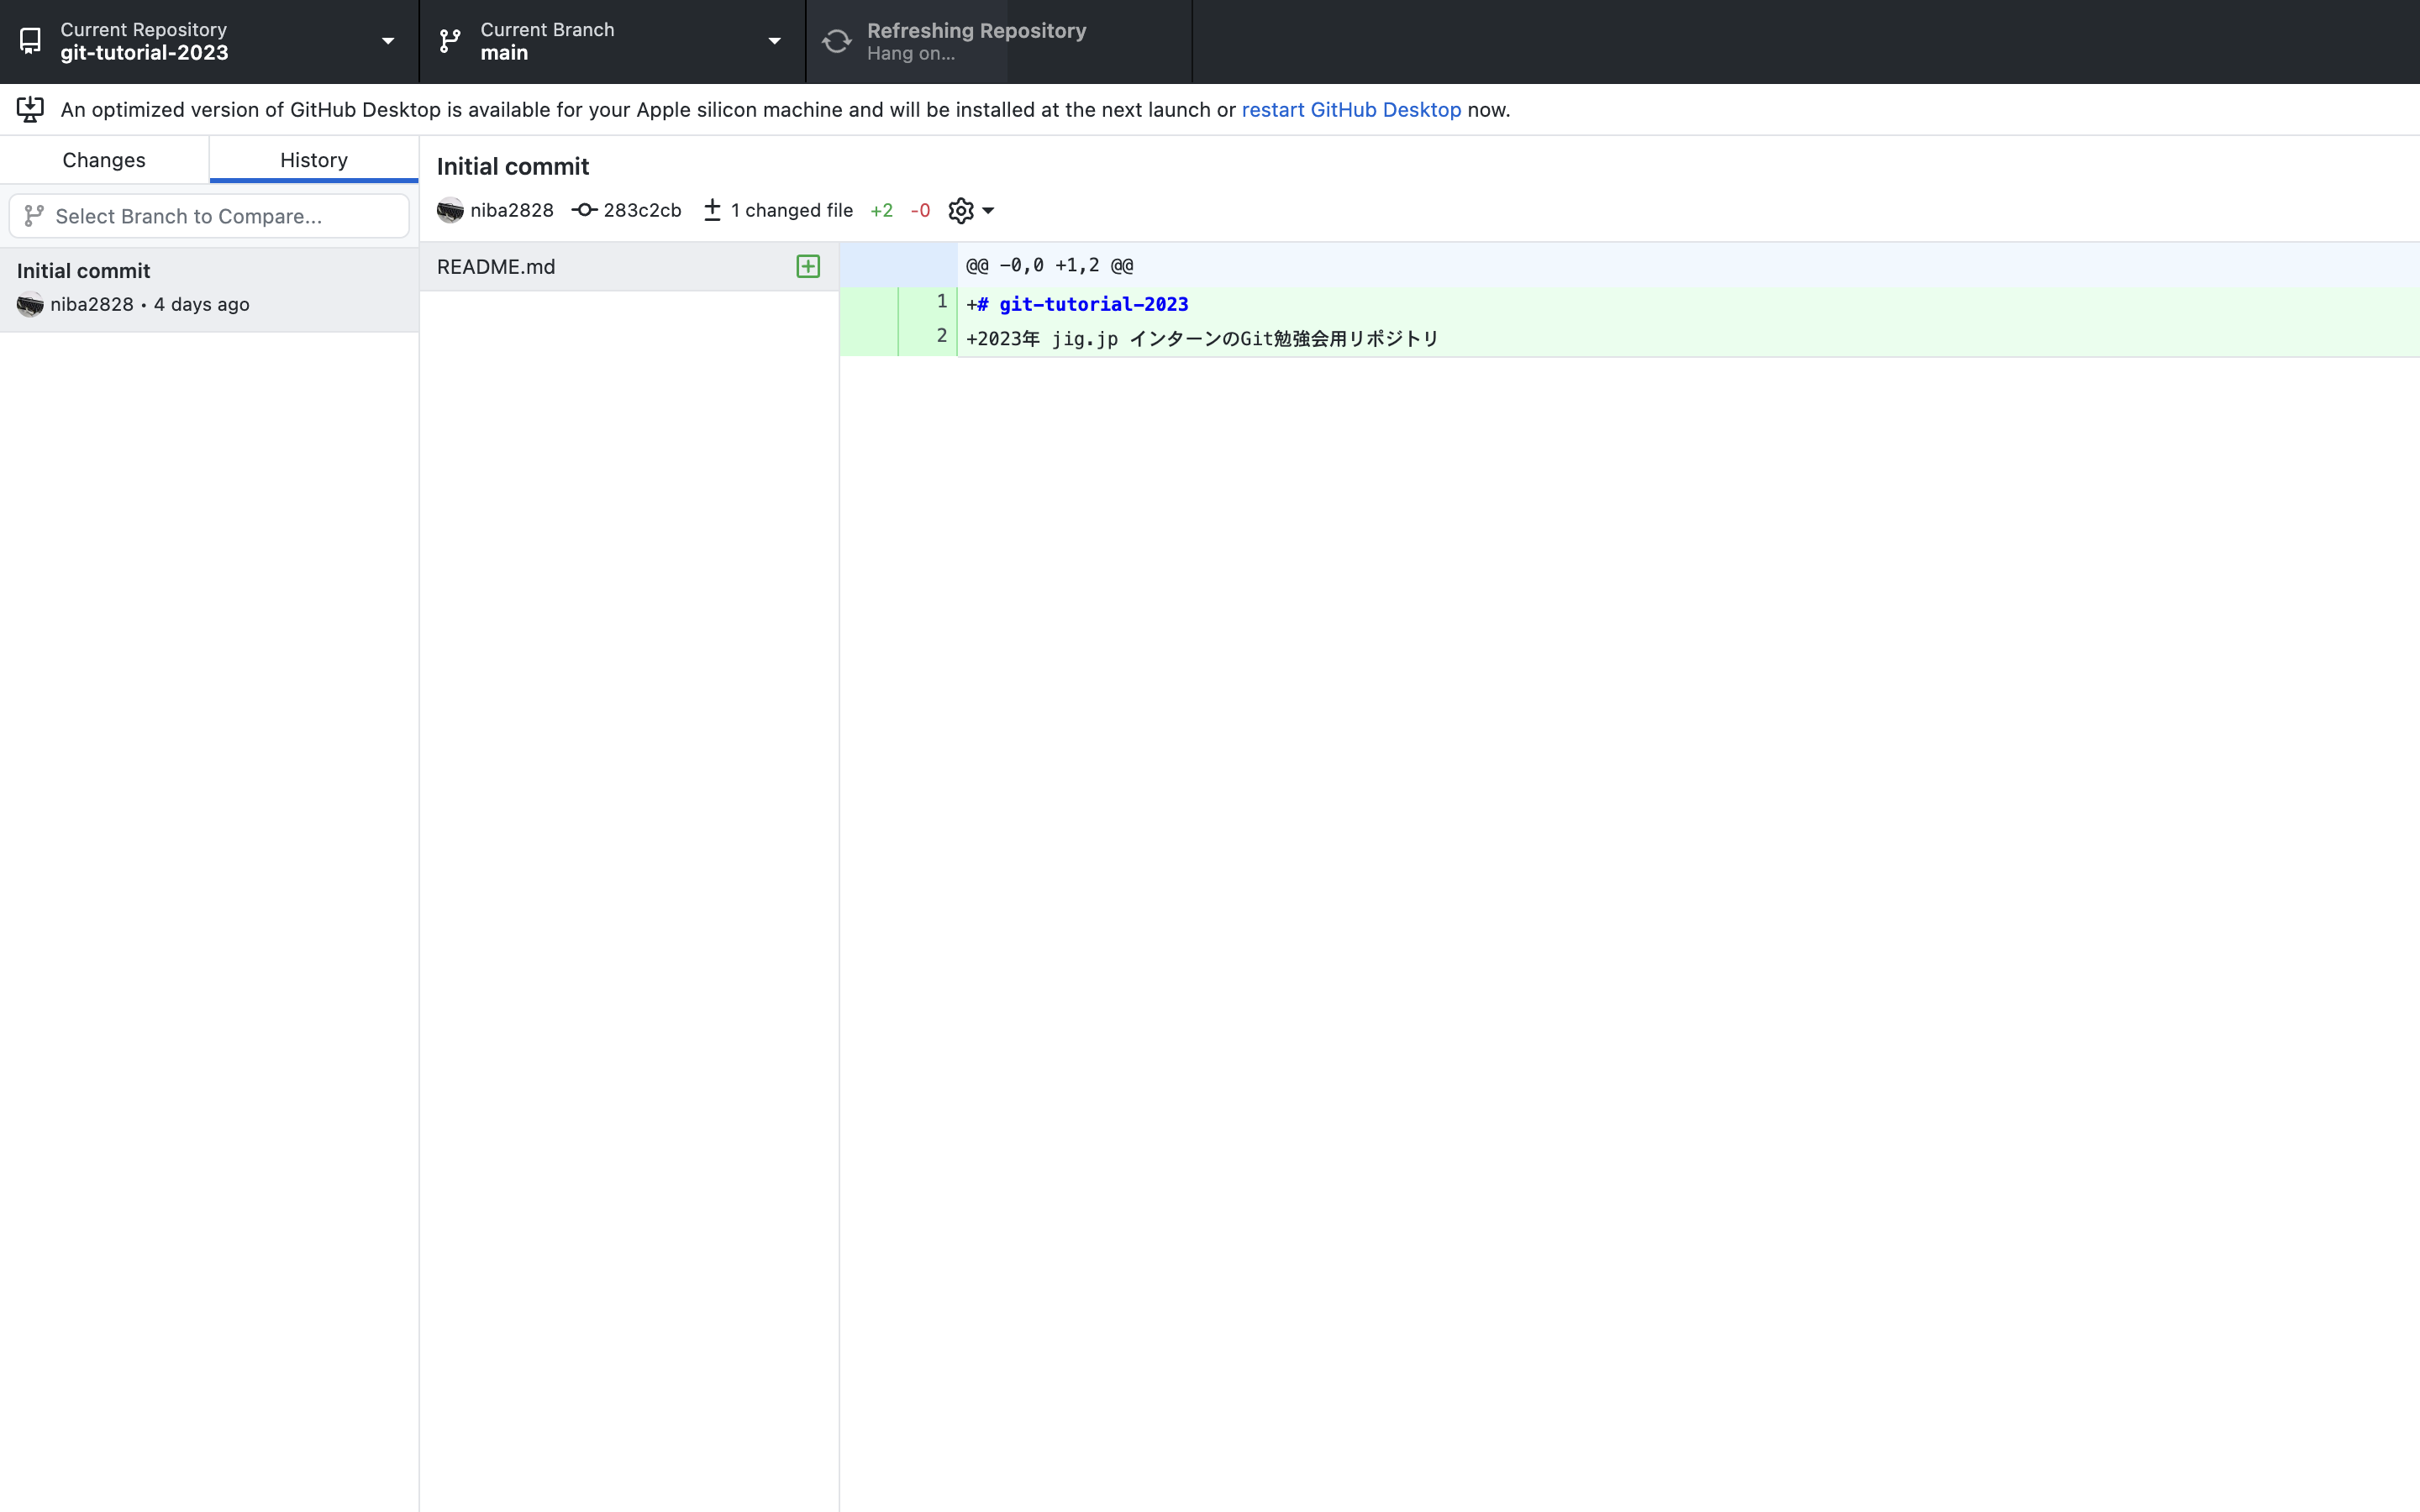Click the restart GitHub Desktop link

[x=1351, y=110]
